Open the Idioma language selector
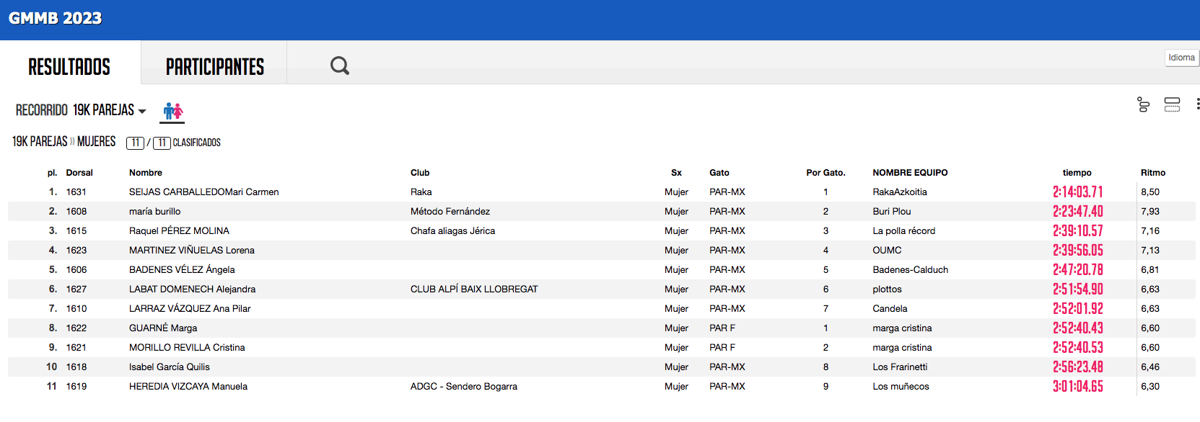This screenshot has height=422, width=1200. click(x=1181, y=58)
